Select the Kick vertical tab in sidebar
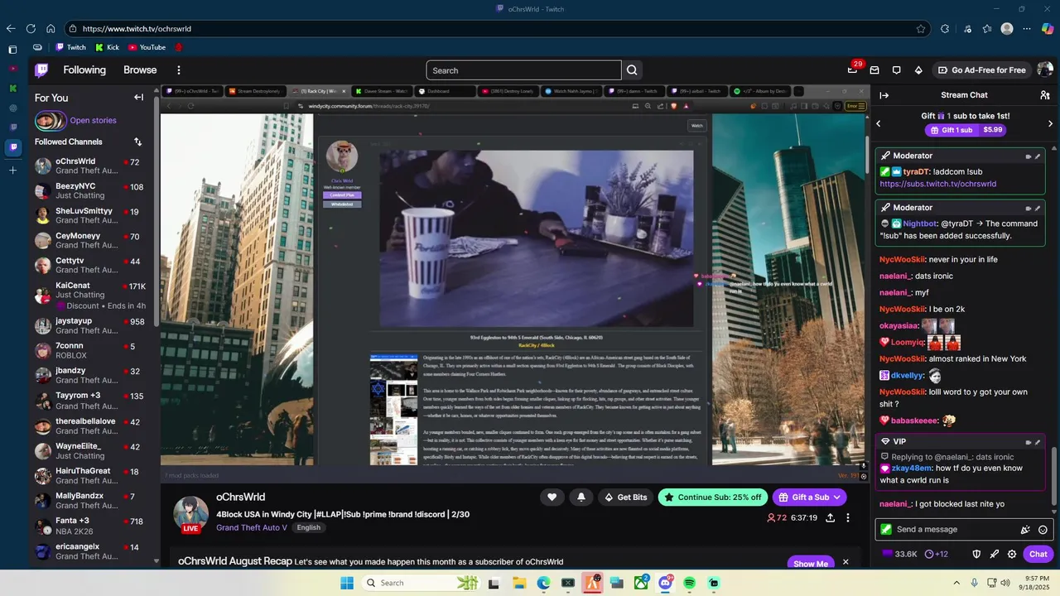Viewport: 1060px width, 596px height. (12, 88)
